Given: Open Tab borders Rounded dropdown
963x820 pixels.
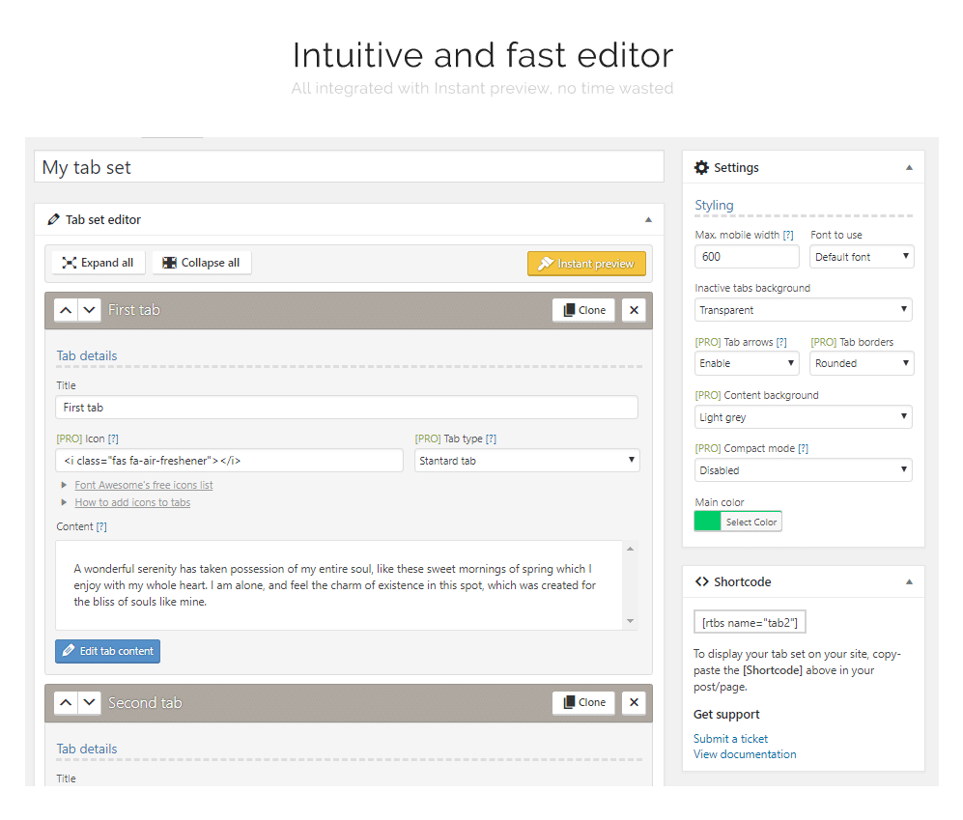Looking at the screenshot, I should coord(862,363).
